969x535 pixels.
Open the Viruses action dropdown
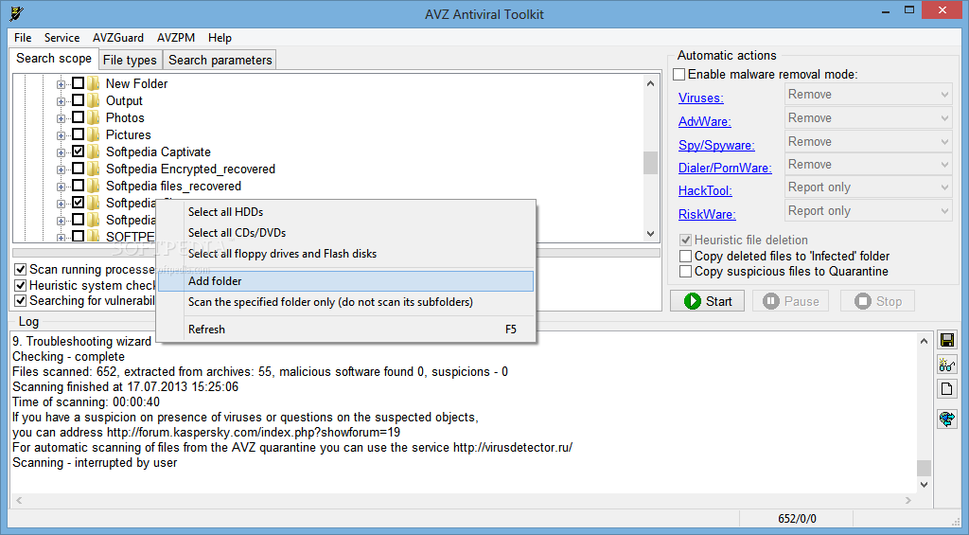click(x=869, y=95)
